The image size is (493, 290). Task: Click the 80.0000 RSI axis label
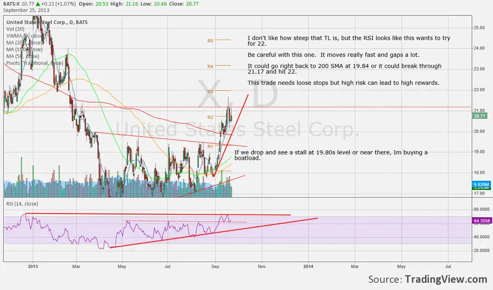coord(481,209)
